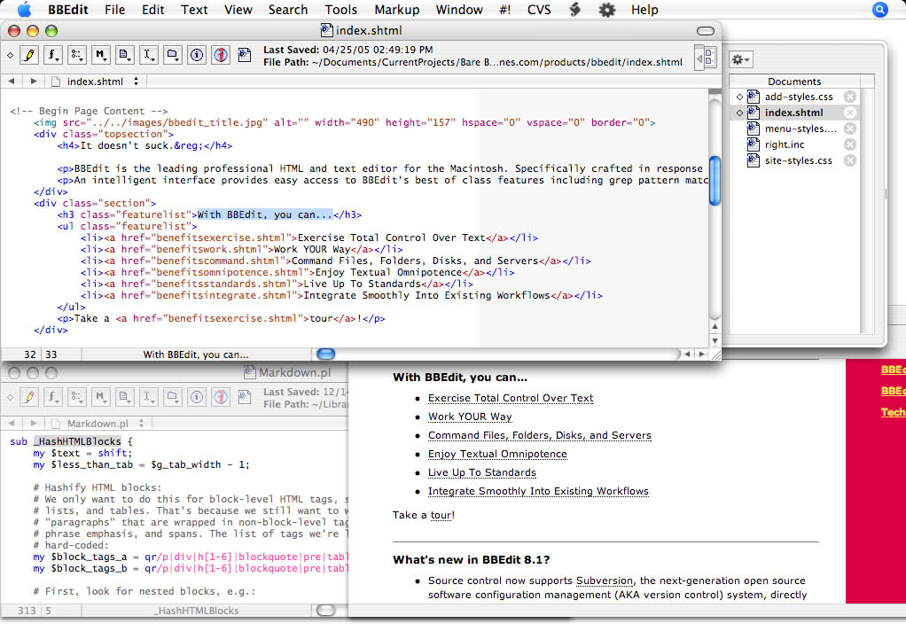Open the document options icon
This screenshot has width=906, height=631.
(125, 56)
